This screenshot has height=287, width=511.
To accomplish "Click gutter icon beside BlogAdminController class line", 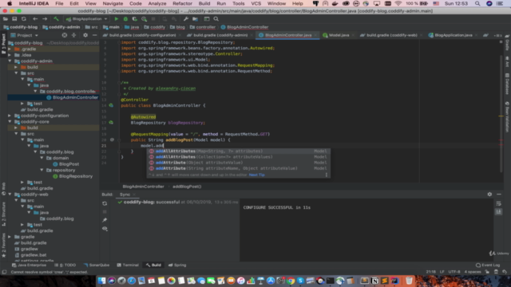I will [x=111, y=105].
